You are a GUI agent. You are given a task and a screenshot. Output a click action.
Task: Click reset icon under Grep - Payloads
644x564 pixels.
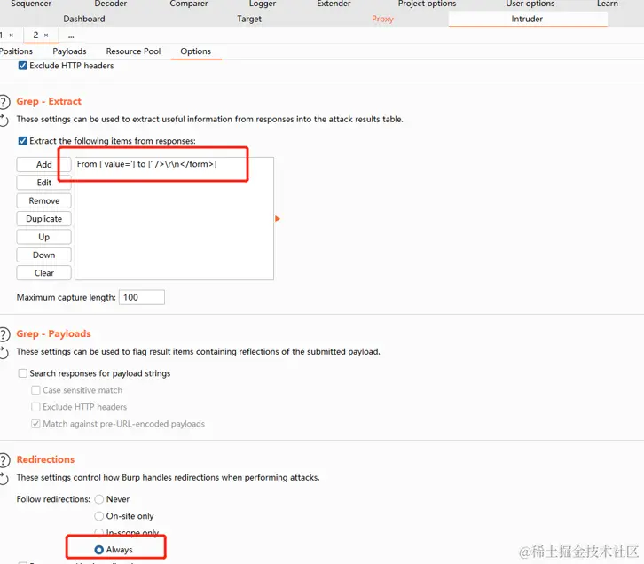click(4, 352)
